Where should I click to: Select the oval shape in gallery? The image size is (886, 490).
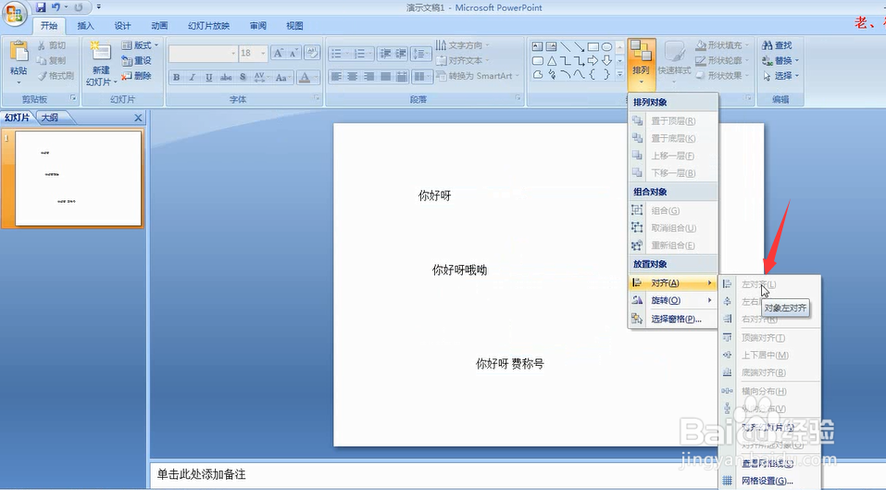(606, 47)
